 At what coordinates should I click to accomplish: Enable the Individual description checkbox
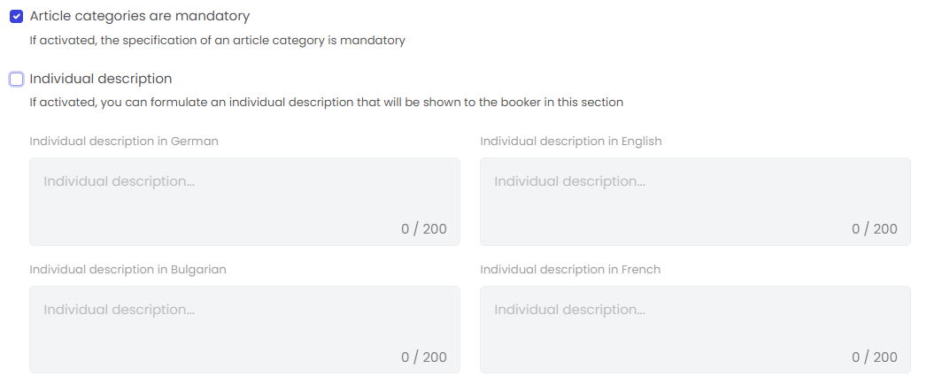16,79
